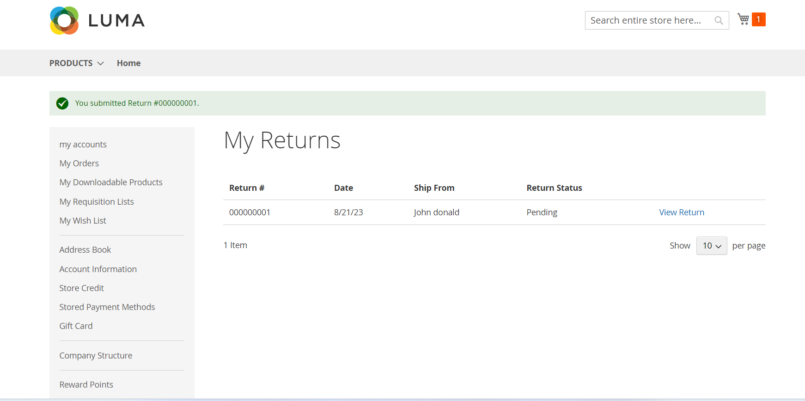Open My Downloadable Products
Screen dimensions: 805x401
point(111,182)
